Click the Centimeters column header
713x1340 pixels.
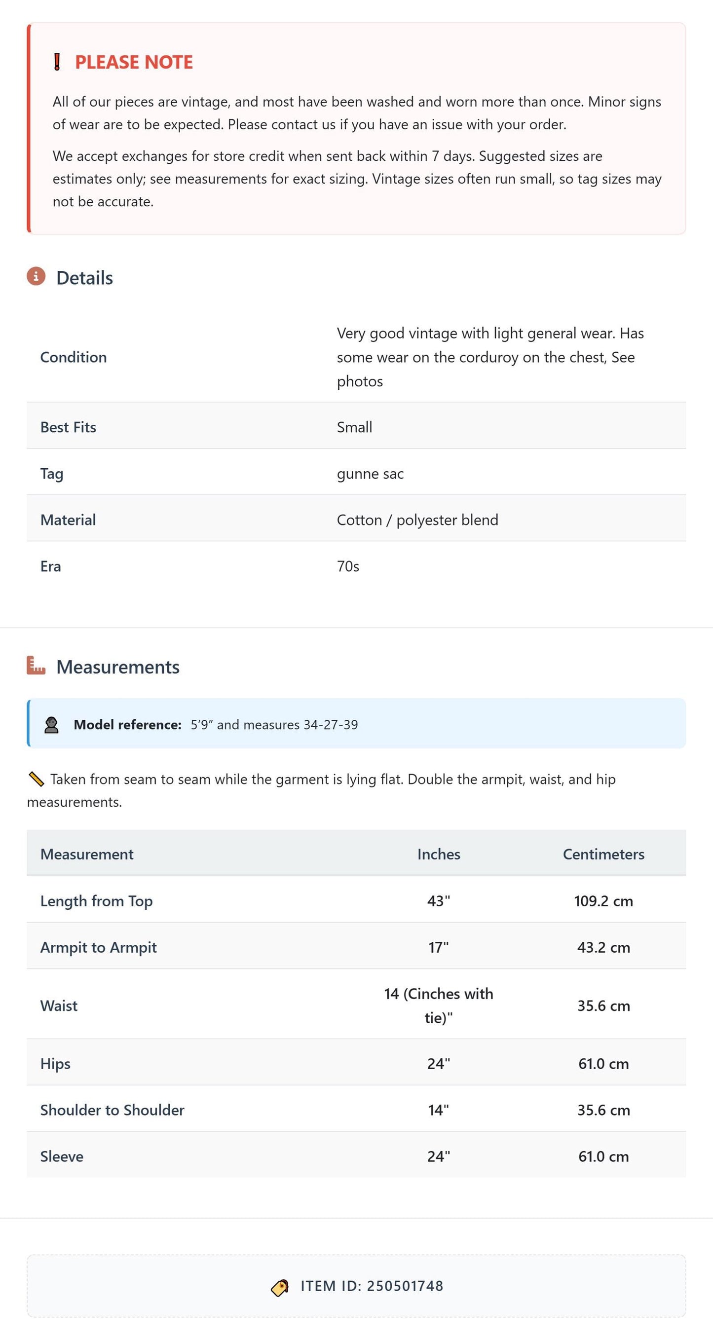pyautogui.click(x=603, y=854)
